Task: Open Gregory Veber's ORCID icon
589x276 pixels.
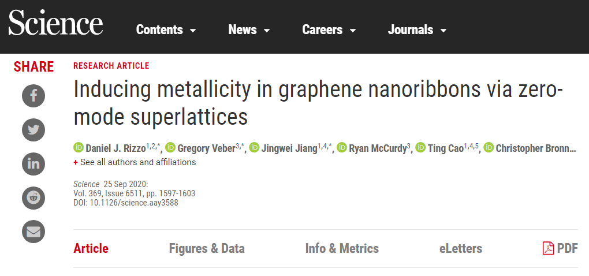Action: point(171,148)
